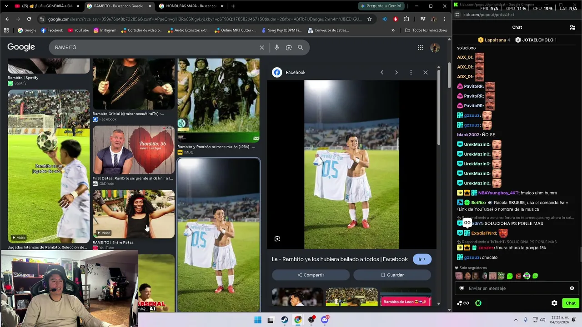582x327 pixels.
Task: Show the previous image in the preview panel
Action: point(382,72)
